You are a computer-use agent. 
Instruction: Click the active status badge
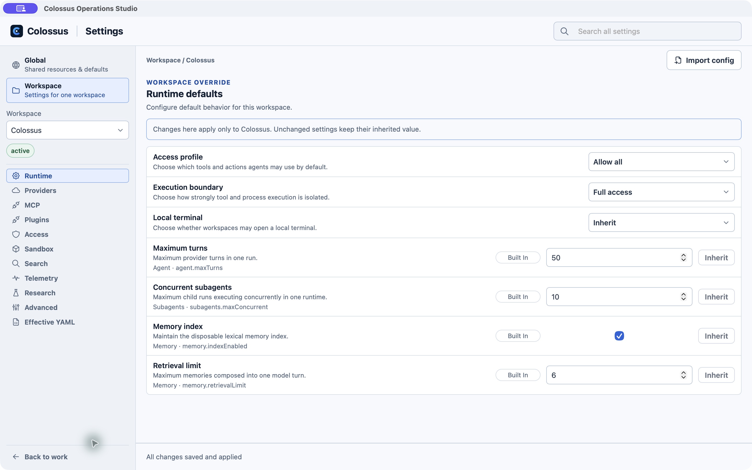point(20,151)
